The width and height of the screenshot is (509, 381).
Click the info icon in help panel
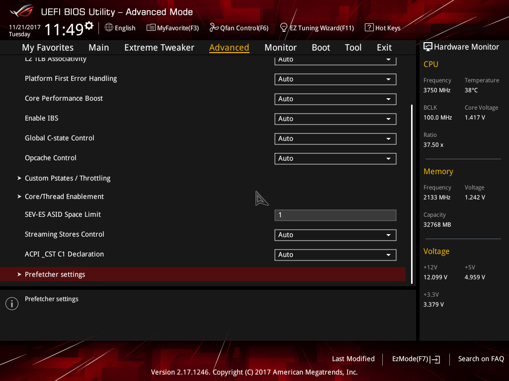coord(12,304)
